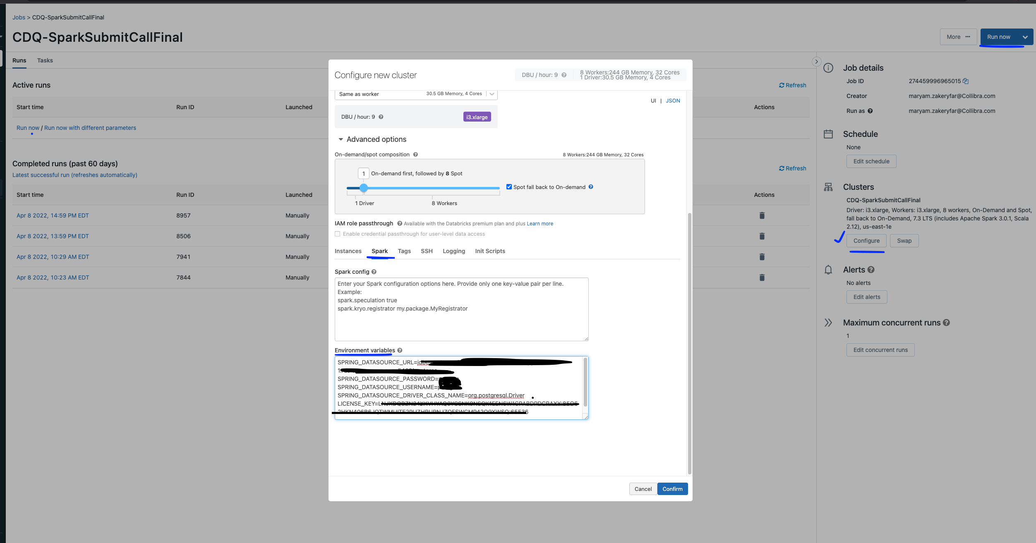Collapse the Advanced options section
Viewport: 1036px width, 543px height.
click(x=341, y=139)
